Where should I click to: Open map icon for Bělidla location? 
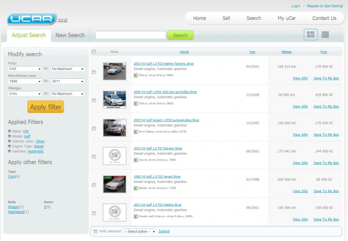(x=136, y=188)
